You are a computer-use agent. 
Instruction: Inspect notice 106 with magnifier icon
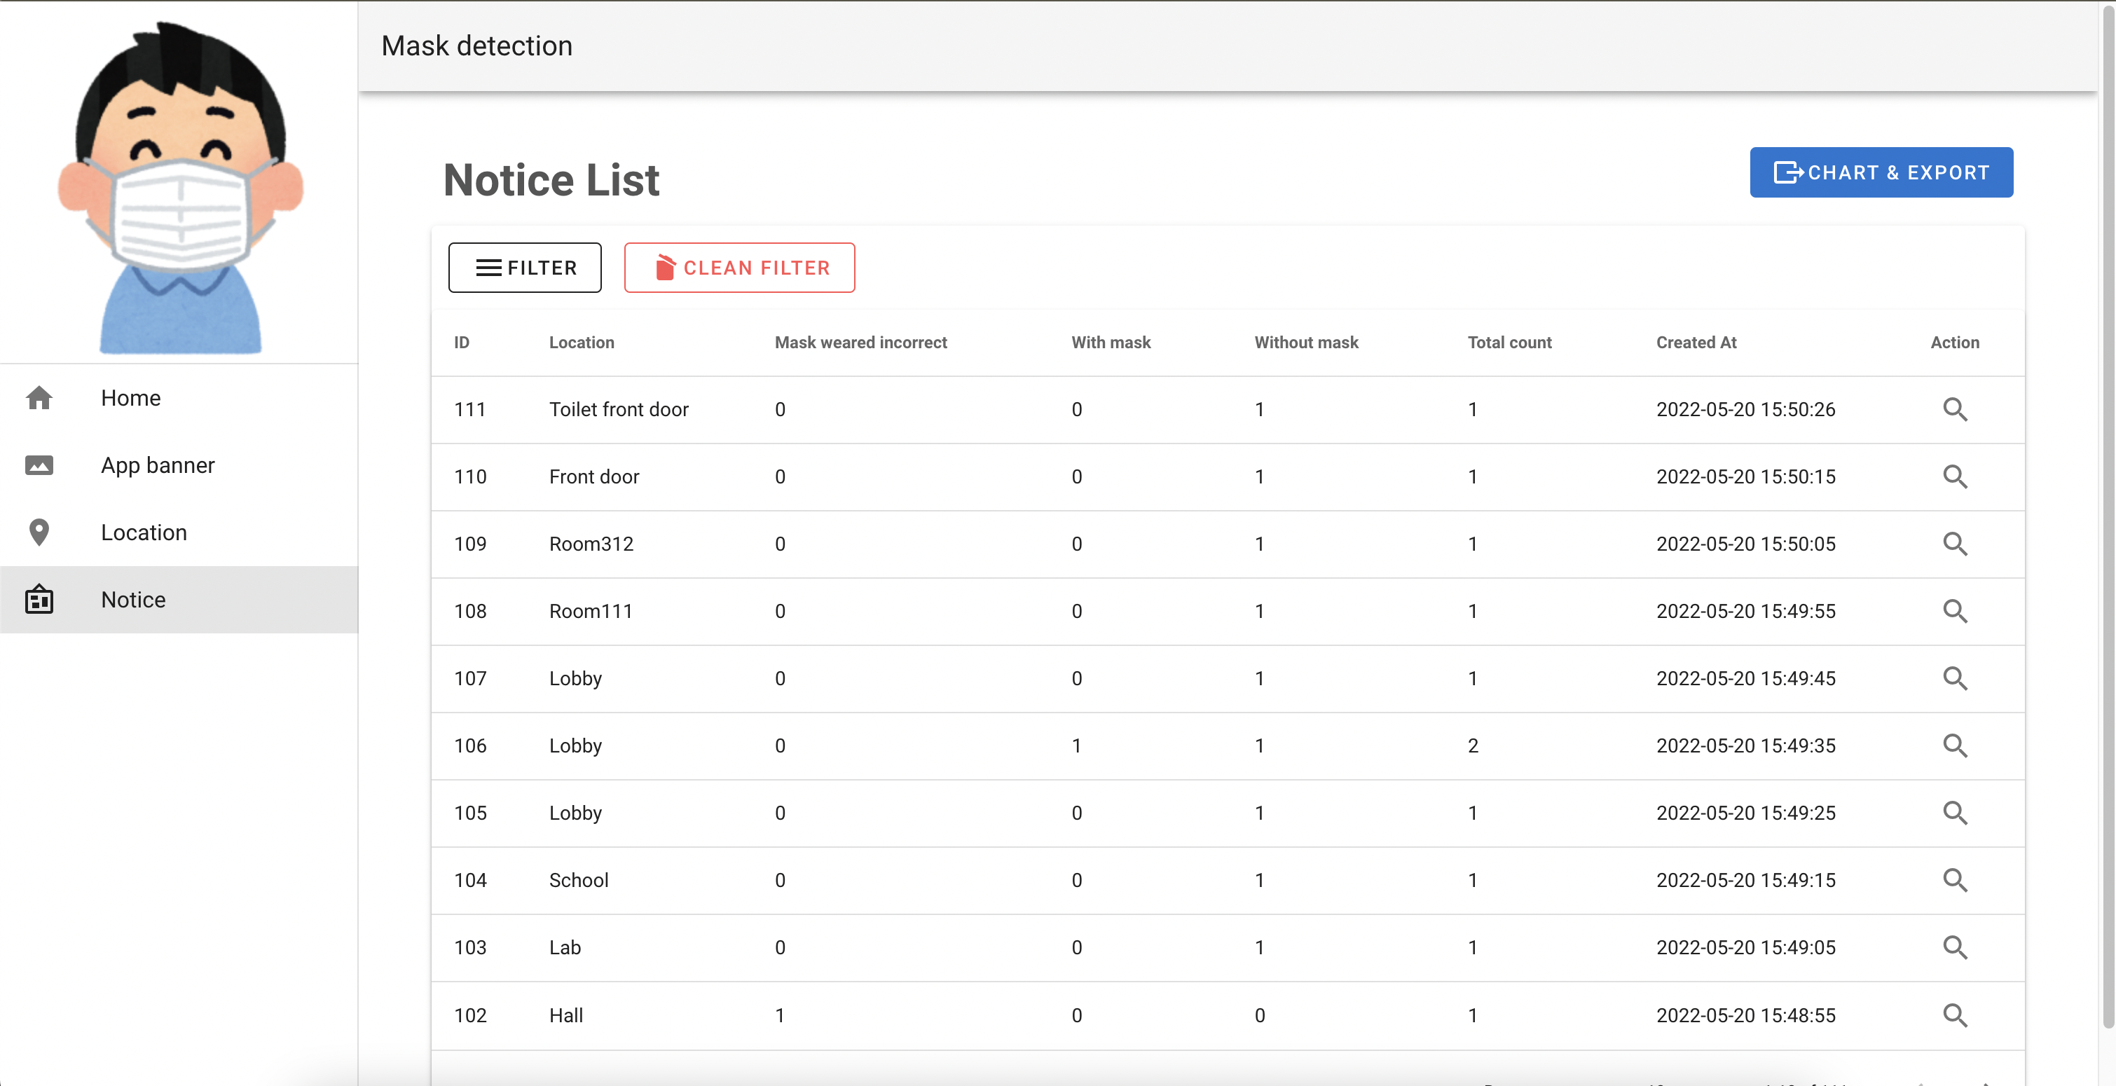tap(1954, 746)
